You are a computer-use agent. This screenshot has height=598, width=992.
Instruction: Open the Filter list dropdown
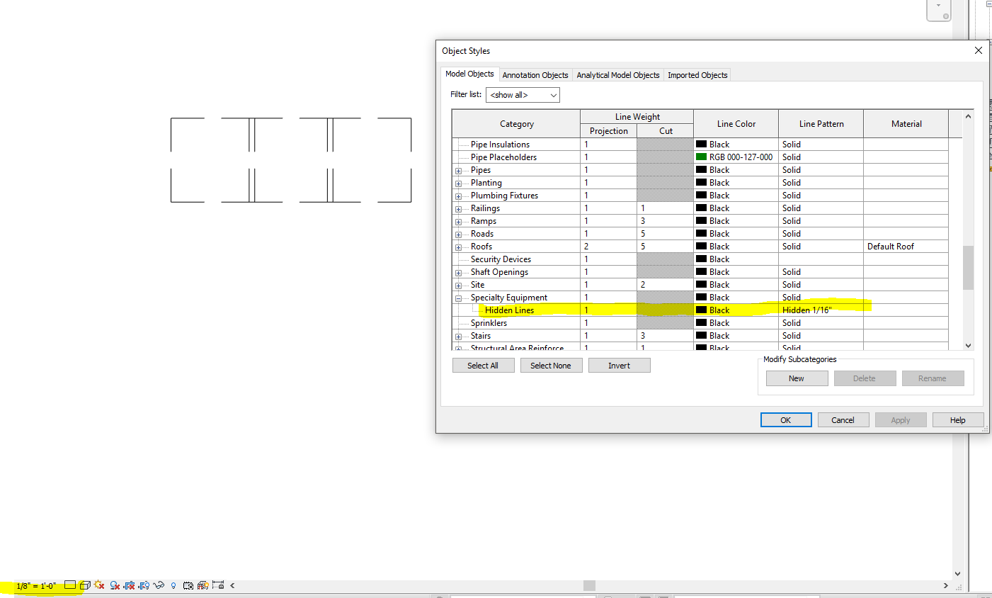click(522, 94)
